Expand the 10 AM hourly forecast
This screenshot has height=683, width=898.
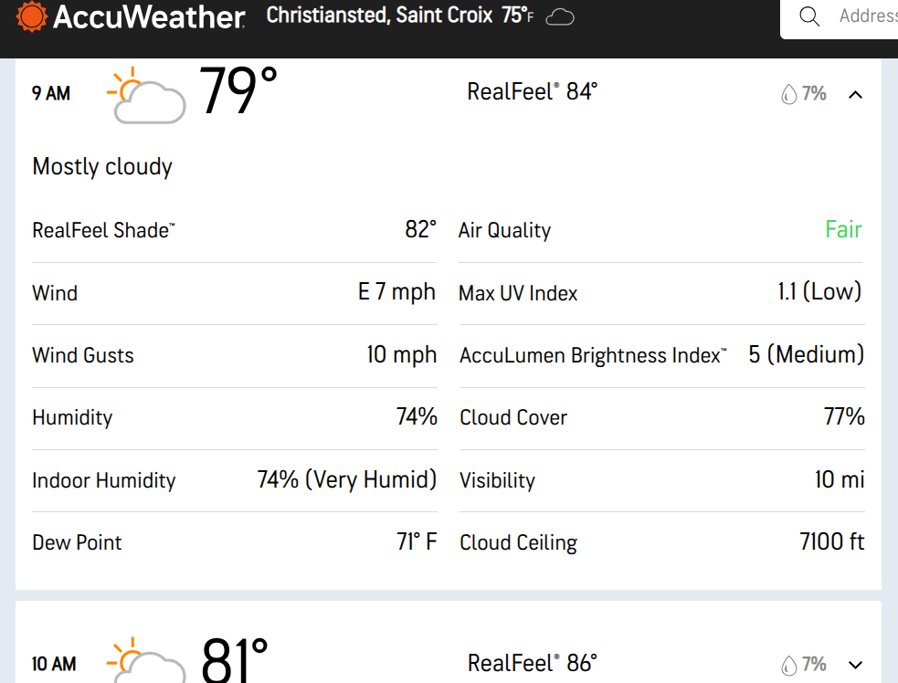point(855,665)
